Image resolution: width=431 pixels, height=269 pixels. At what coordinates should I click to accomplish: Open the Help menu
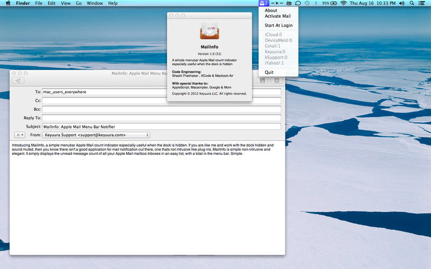[113, 3]
